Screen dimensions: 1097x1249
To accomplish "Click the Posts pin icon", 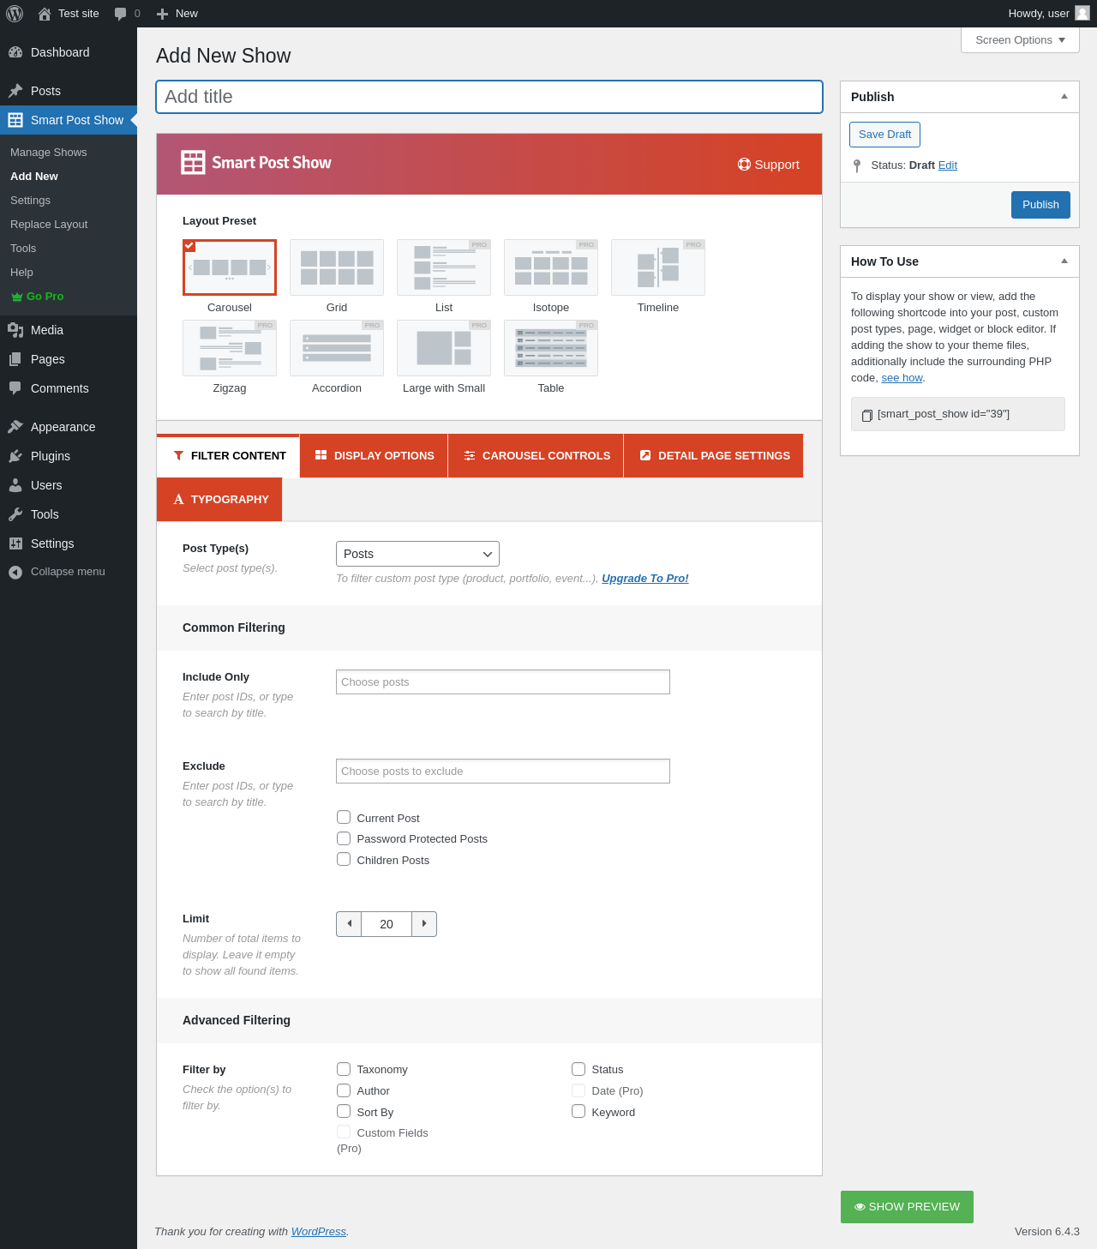I will point(15,91).
